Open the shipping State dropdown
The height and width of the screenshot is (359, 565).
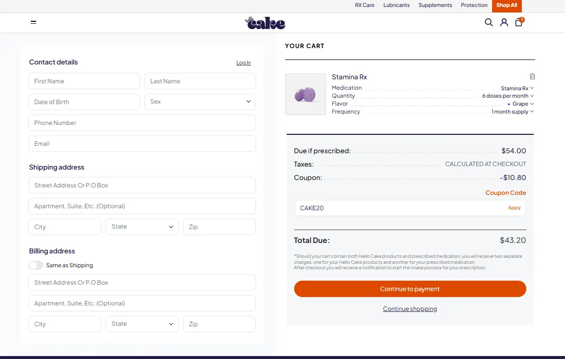[142, 227]
